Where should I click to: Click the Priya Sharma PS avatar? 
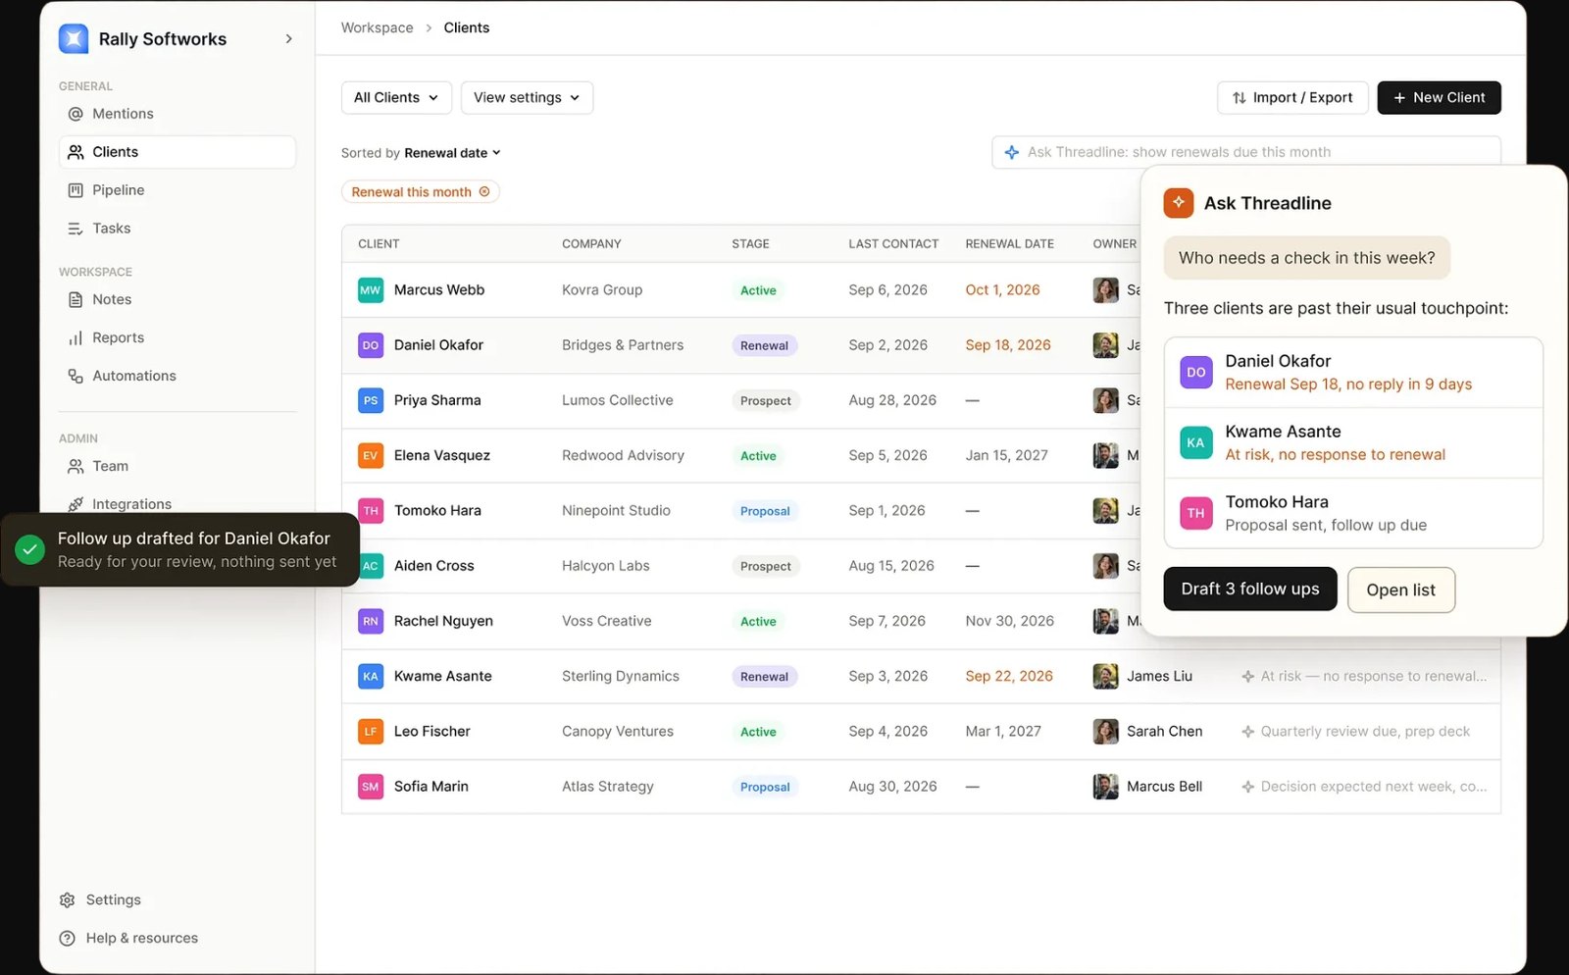371,401
